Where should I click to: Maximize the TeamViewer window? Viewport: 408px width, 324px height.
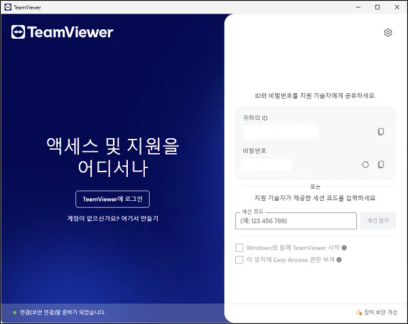point(377,7)
